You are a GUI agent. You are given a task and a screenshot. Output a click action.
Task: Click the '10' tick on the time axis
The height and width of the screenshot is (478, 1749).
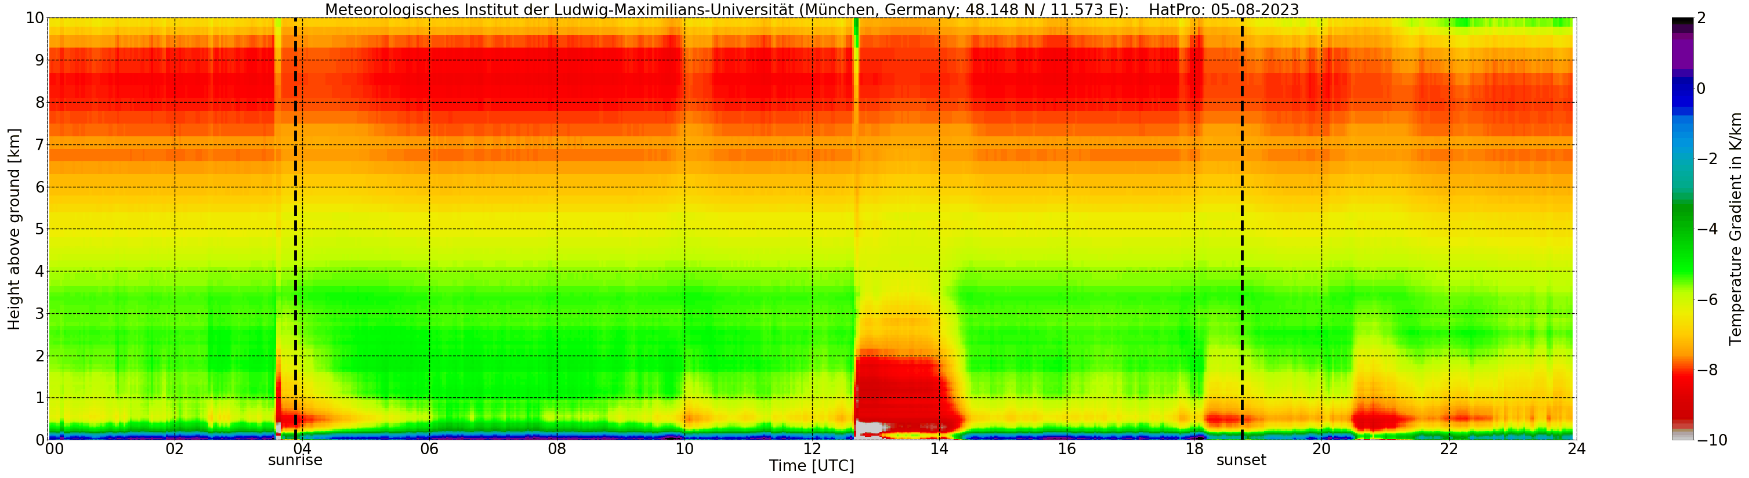[685, 449]
